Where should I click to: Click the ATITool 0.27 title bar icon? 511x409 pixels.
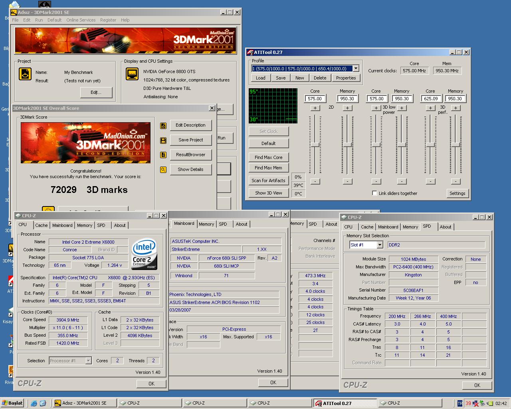click(250, 52)
